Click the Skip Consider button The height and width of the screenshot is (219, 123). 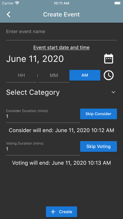pyautogui.click(x=99, y=114)
